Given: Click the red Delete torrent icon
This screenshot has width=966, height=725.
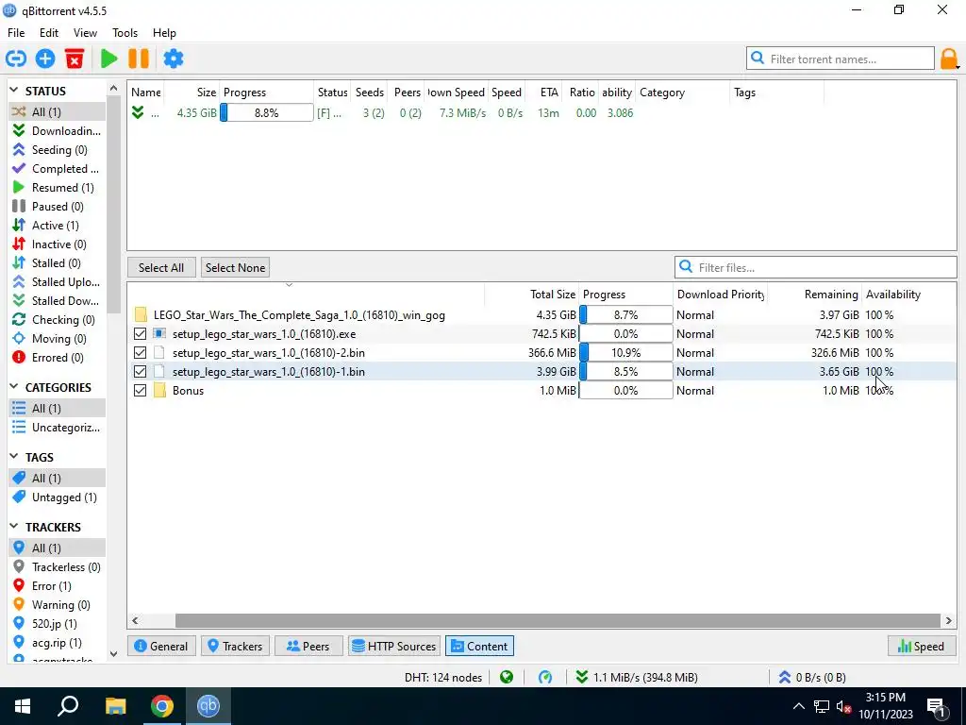Looking at the screenshot, I should coord(75,59).
